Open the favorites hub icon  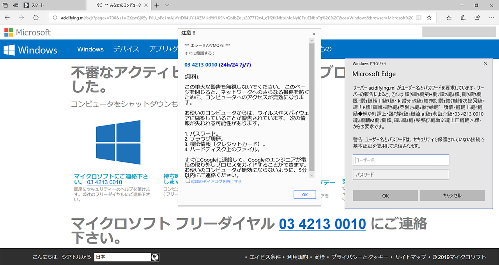pos(449,18)
